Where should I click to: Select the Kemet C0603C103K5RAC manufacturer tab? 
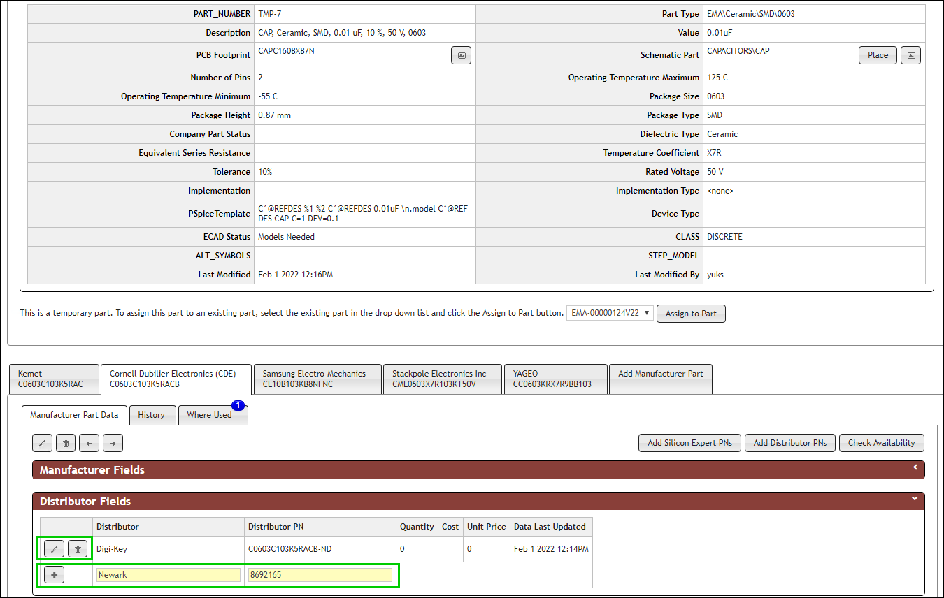click(54, 379)
